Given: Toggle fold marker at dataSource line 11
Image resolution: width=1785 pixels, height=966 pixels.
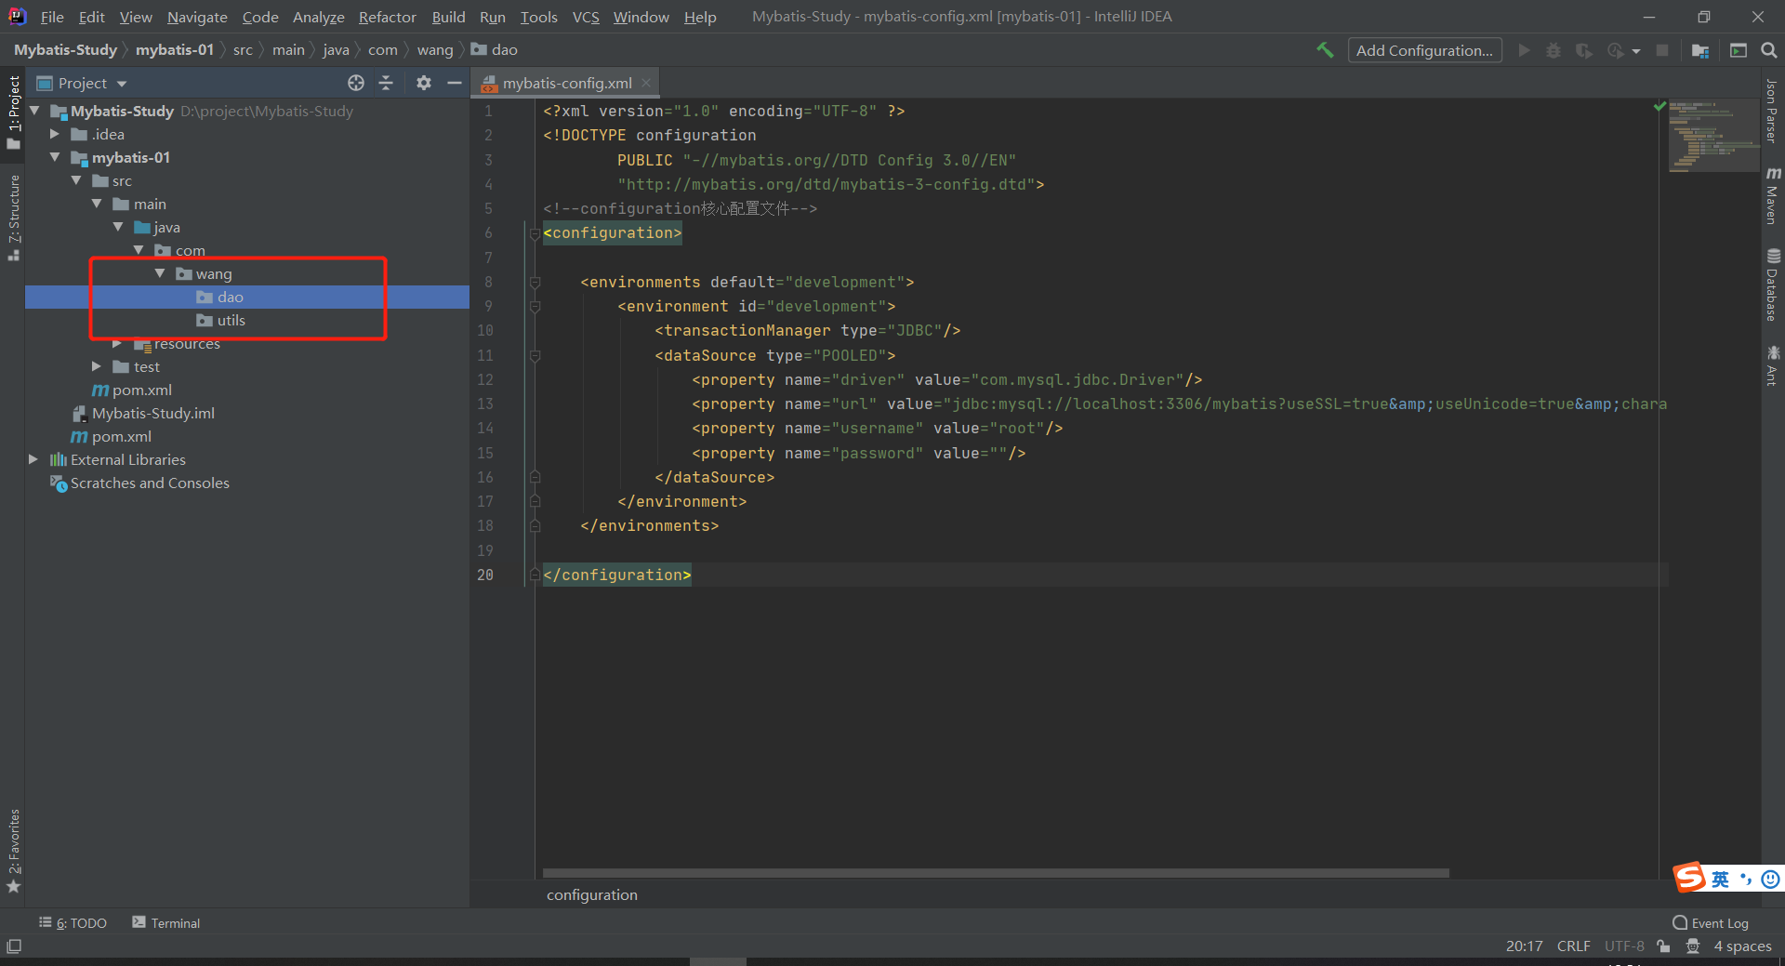Looking at the screenshot, I should (535, 355).
